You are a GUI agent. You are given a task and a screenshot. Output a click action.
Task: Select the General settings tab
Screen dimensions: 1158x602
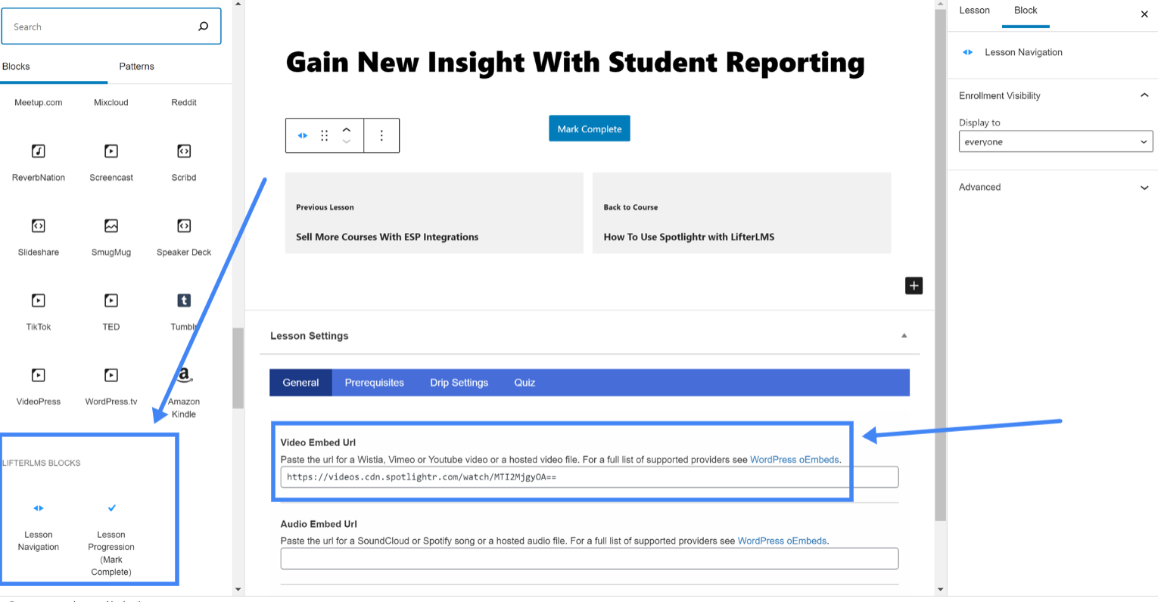pyautogui.click(x=300, y=383)
